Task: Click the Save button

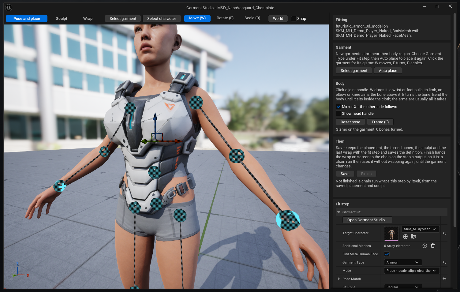Action: click(345, 174)
